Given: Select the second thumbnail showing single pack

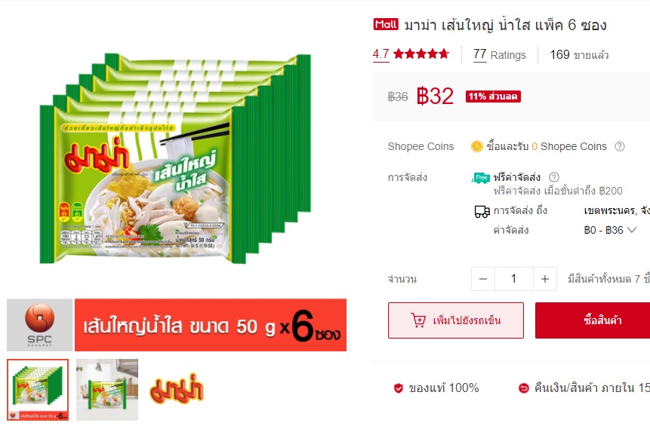Looking at the screenshot, I should (107, 390).
